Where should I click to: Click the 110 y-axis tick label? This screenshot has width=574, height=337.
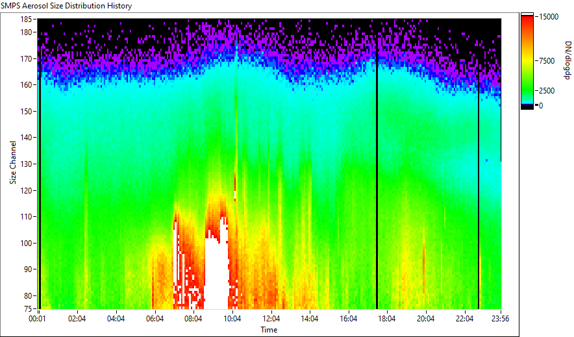[27, 217]
